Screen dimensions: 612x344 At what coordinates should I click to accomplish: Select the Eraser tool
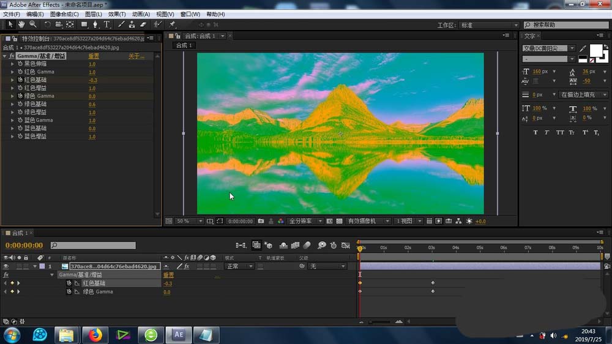(x=143, y=24)
